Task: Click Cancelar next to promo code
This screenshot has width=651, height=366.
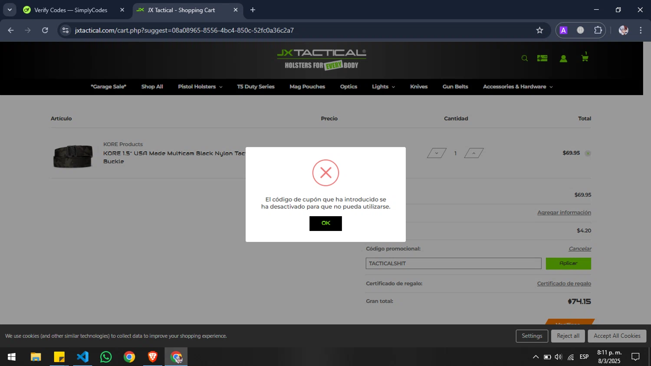Action: coord(580,249)
